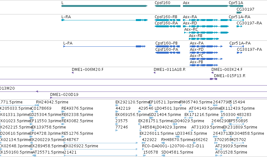Open EST AT01528.5prime label
This screenshot has width=267, height=157.
coord(231,152)
